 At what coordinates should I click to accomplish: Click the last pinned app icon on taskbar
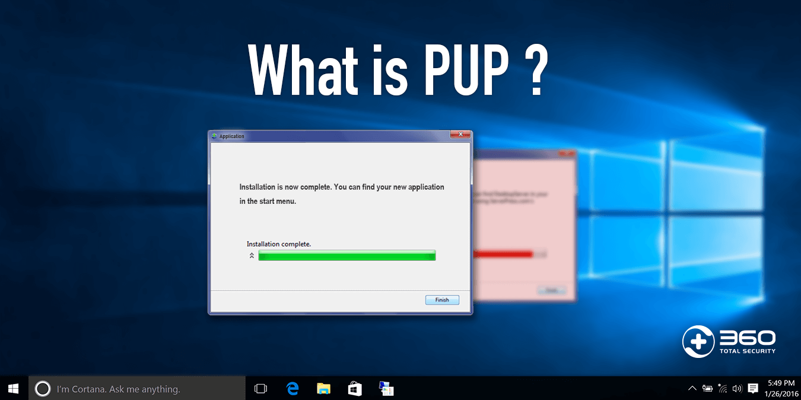point(386,388)
